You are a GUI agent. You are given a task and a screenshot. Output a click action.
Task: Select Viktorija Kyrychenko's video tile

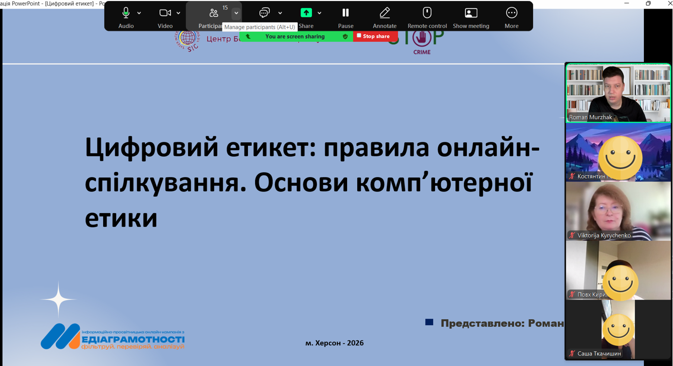pos(618,211)
